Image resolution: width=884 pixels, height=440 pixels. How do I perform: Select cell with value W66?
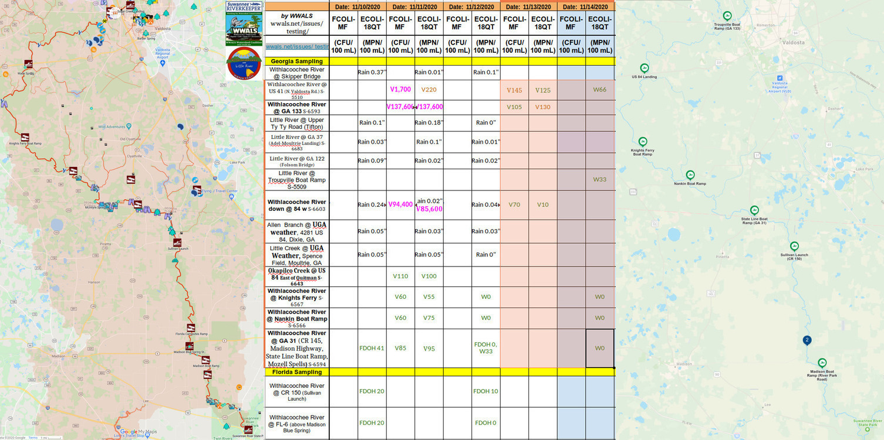(600, 90)
